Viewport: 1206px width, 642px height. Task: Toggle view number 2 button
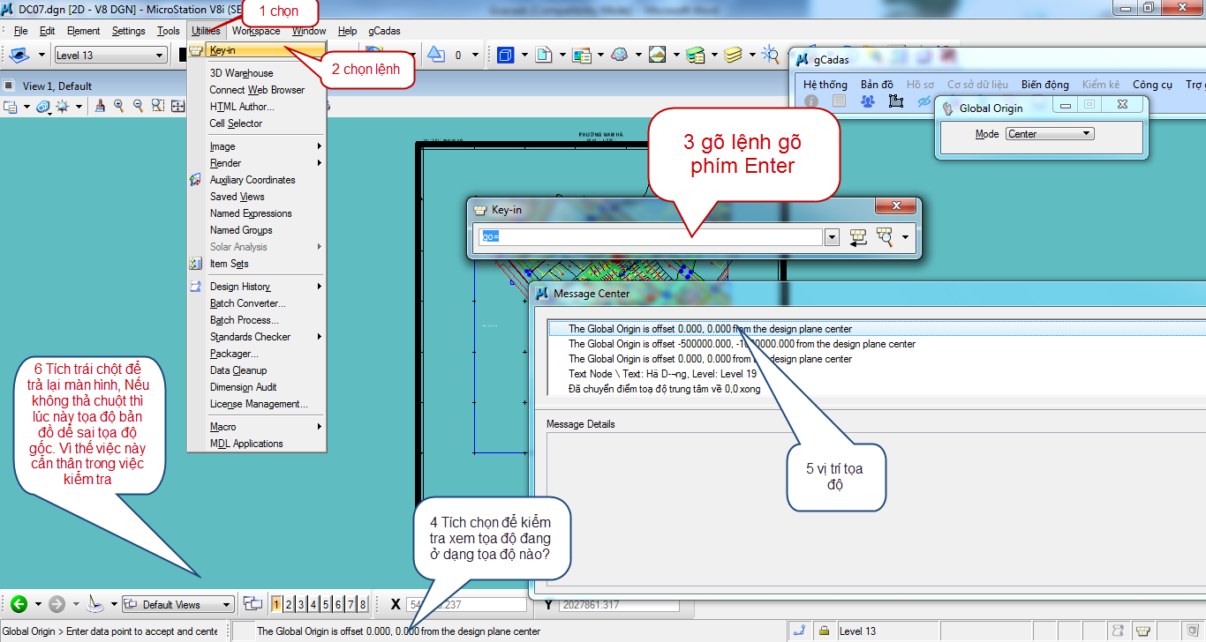point(289,604)
